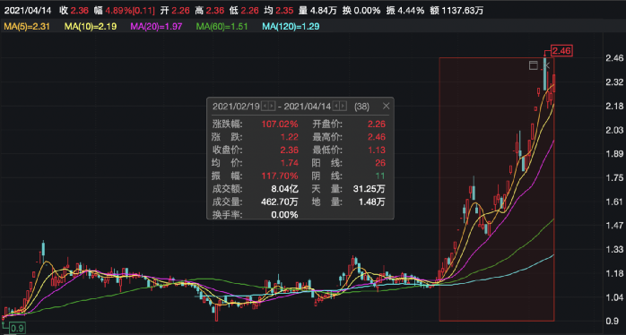Select the 阳线 count value 26

380,163
